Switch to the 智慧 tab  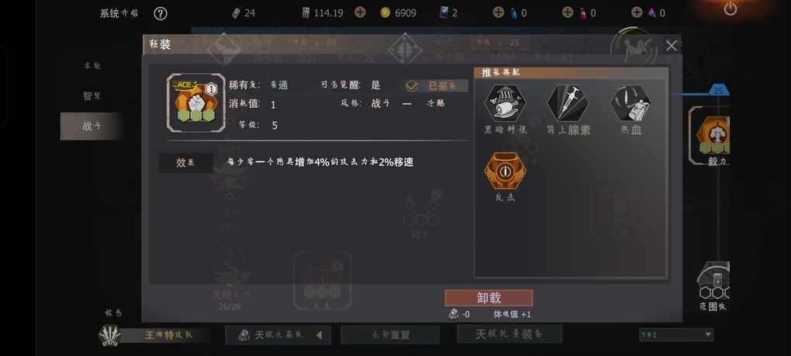[92, 96]
